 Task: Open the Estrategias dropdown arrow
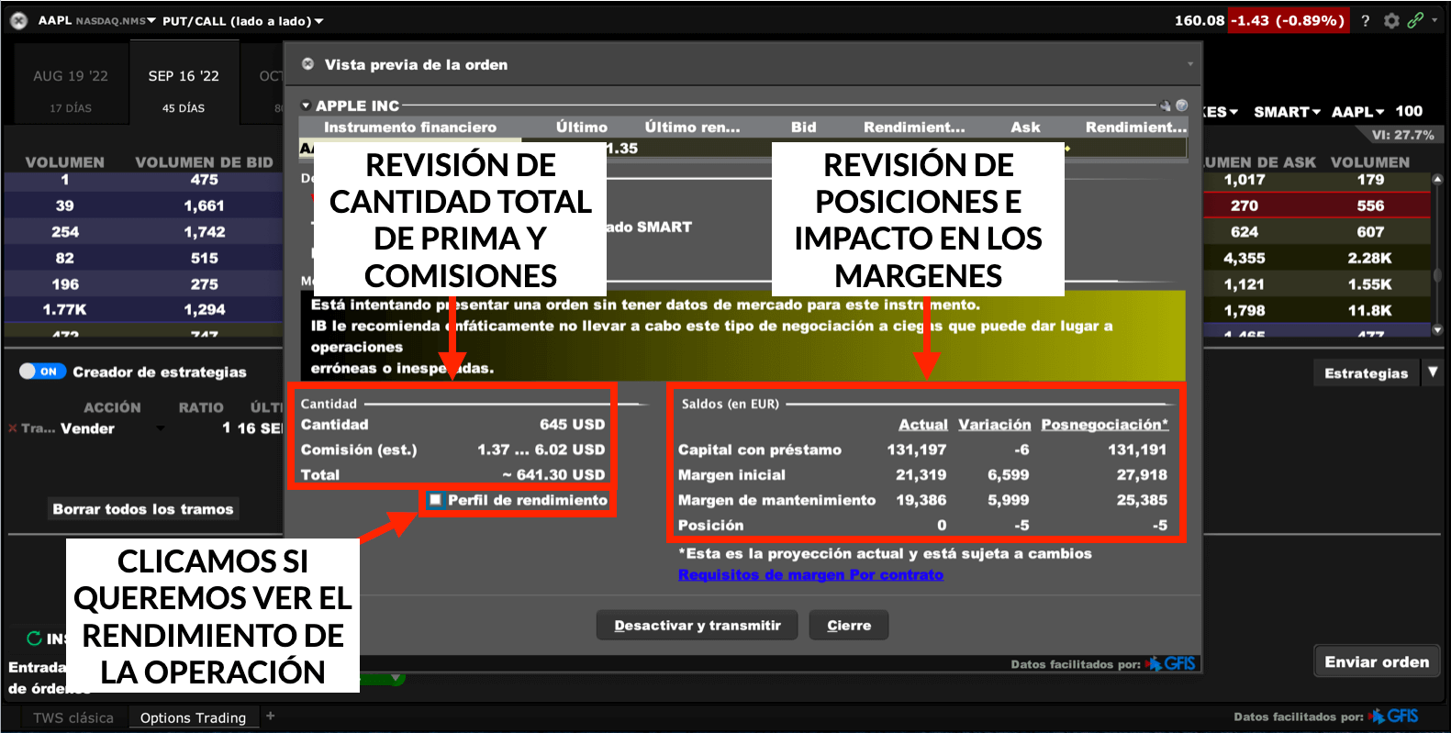tap(1433, 372)
